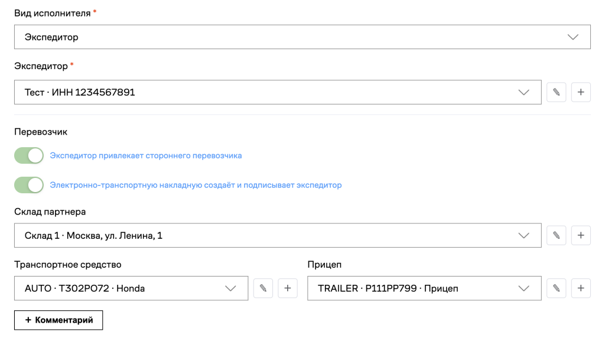Viewport: 605px width, 338px height.
Task: Click the + Комментарий button
Action: pyautogui.click(x=58, y=320)
